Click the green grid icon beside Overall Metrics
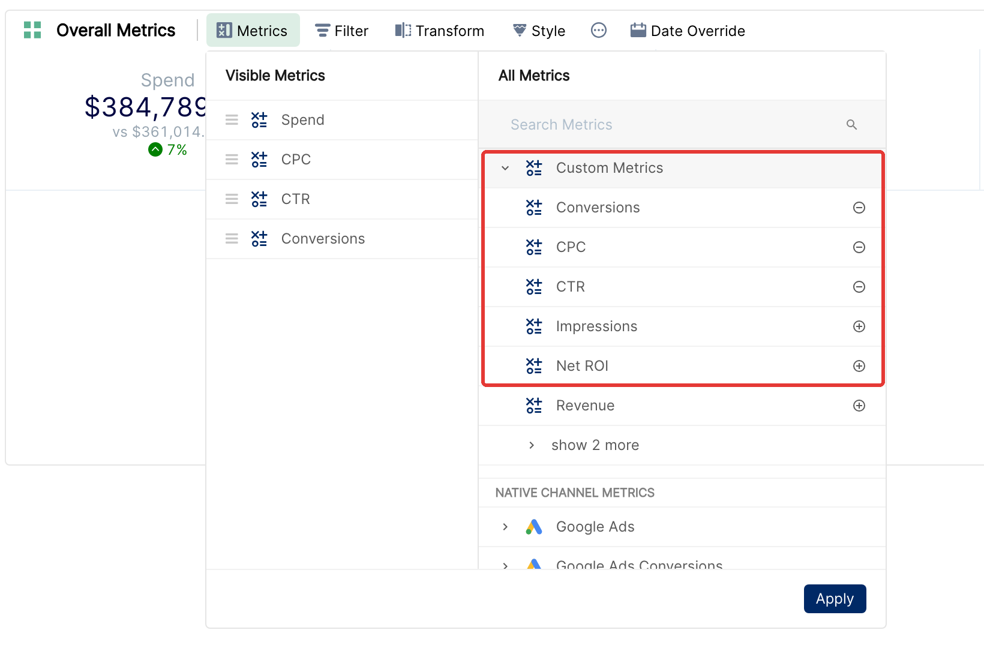This screenshot has height=648, width=984. (x=32, y=30)
